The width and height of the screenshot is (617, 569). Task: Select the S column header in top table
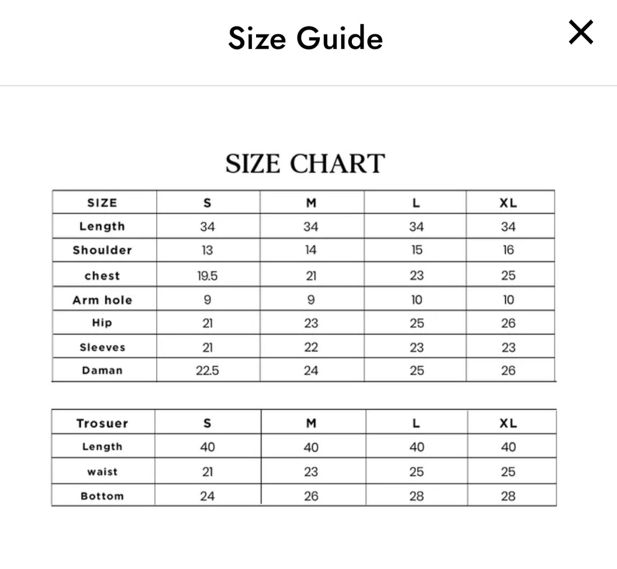[x=207, y=203]
